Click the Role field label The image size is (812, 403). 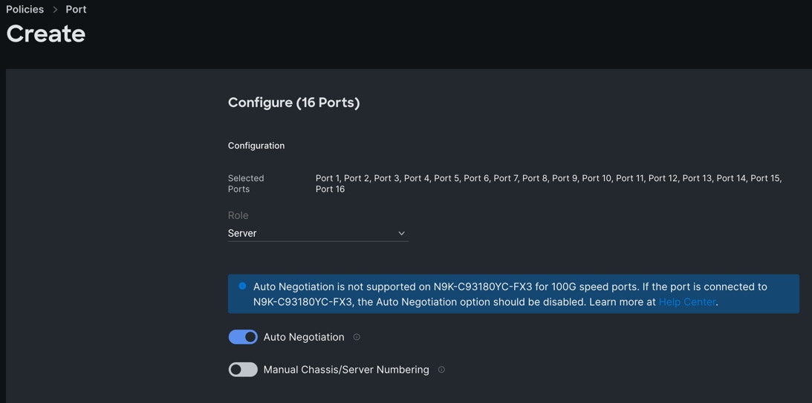(238, 215)
